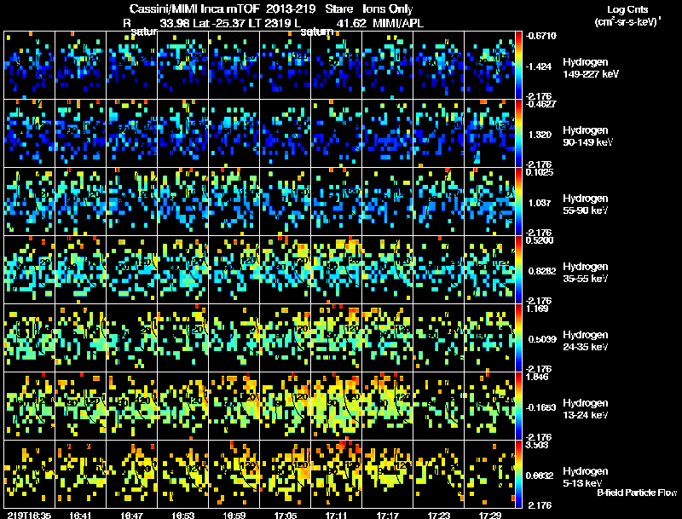The width and height of the screenshot is (682, 519).
Task: Select the 'Hydrogen 13-24 keV' row label
Action: coord(586,409)
